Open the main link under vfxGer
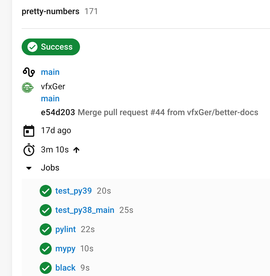Image resolution: width=270 pixels, height=276 pixels. coord(50,99)
